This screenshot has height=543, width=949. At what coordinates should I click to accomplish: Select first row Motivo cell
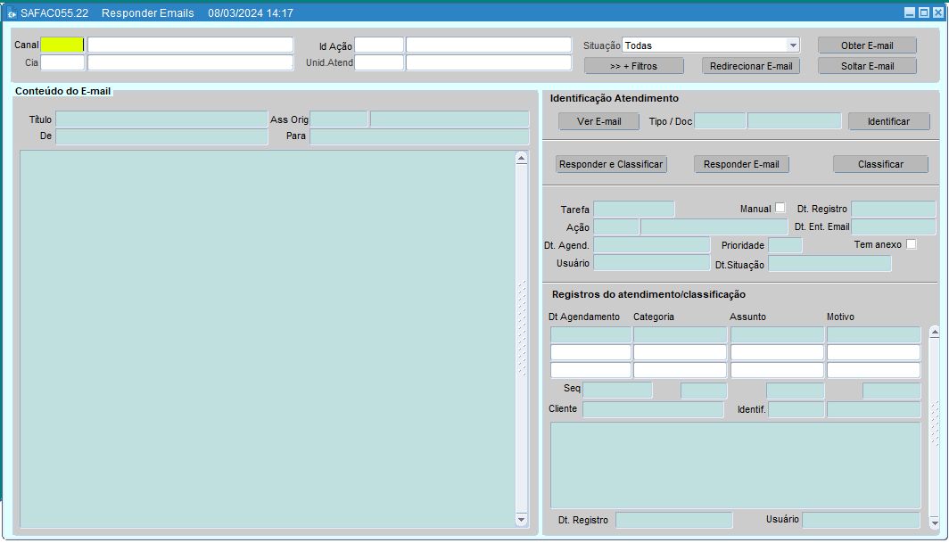pos(873,334)
